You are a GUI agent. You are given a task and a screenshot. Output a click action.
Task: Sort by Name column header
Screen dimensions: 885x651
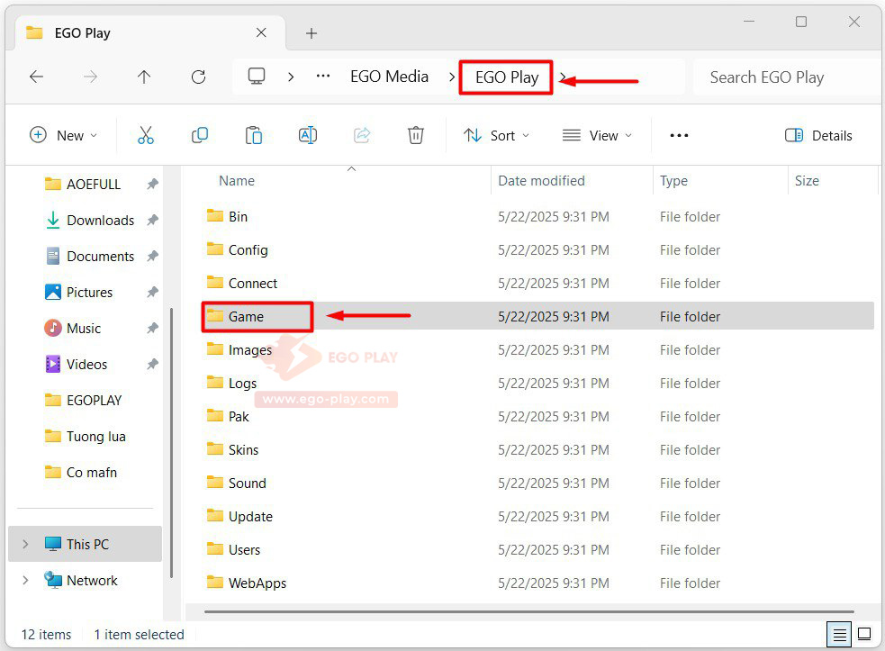[x=237, y=181]
